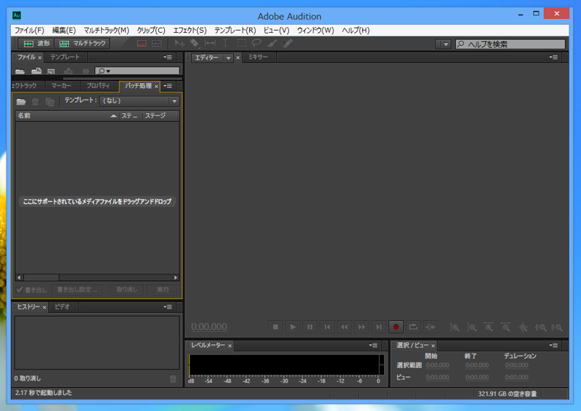The image size is (581, 411).
Task: Select the Lasso Selection tool
Action: [256, 44]
